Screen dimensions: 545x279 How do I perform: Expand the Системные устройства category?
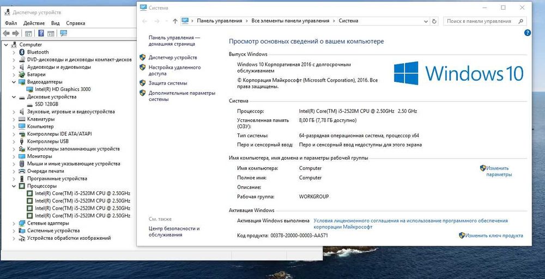[x=14, y=231]
